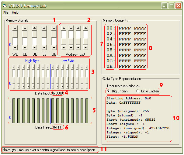Click the Starting Address: 0x0 line
The height and width of the screenshot is (155, 184).
coord(129,98)
